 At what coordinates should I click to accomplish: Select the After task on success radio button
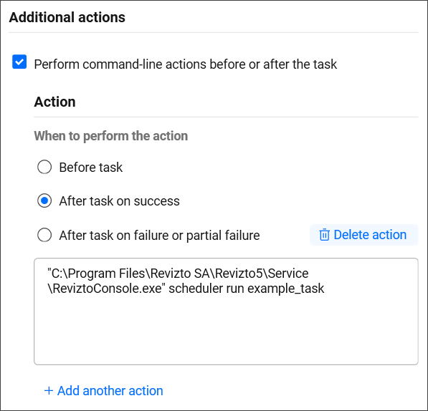44,200
